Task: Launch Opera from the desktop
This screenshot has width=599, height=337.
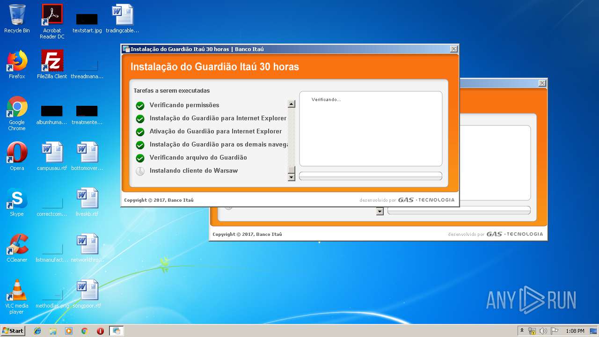Action: pyautogui.click(x=17, y=156)
